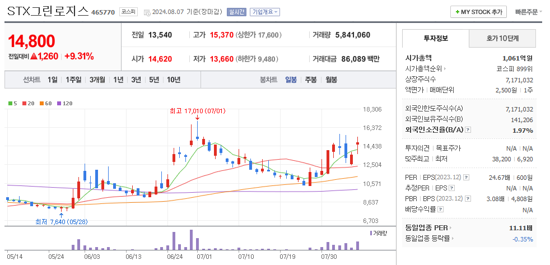550x265 pixels.
Task: Click the 거래대금 value 86,089 백만
Action: [360, 59]
